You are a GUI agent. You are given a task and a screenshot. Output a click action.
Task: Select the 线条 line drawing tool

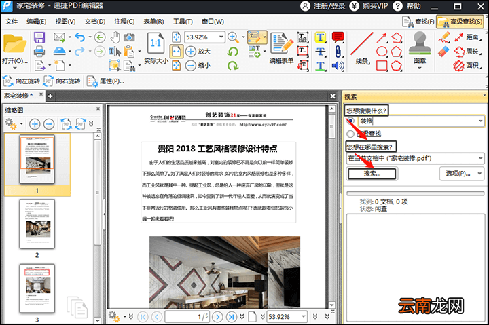pos(362,47)
